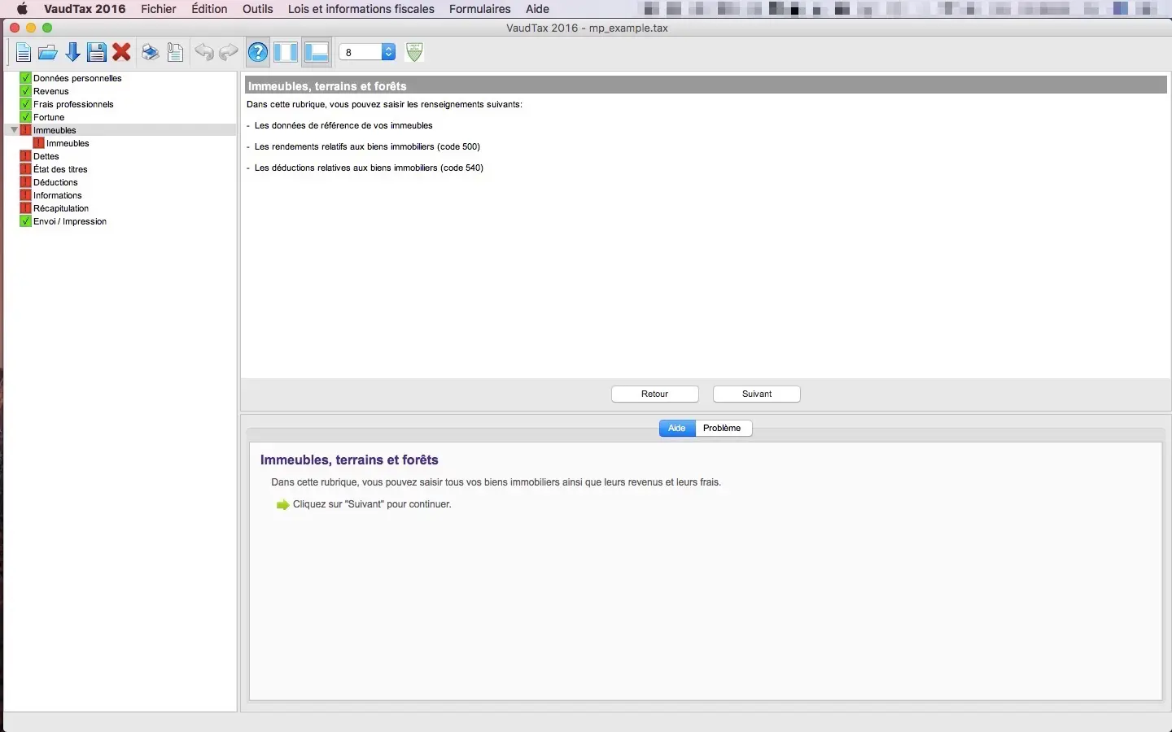This screenshot has width=1172, height=732.
Task: Select Informations in the tree
Action: (58, 195)
